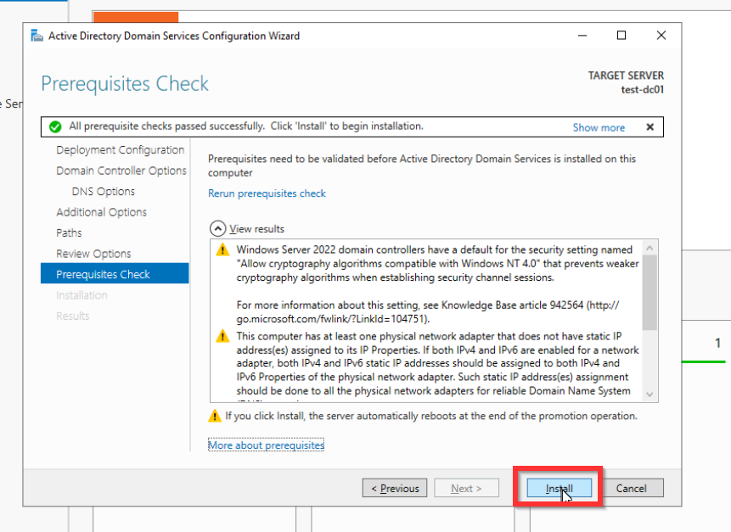
Task: Select Deployment Configuration in the sidebar
Action: (121, 150)
